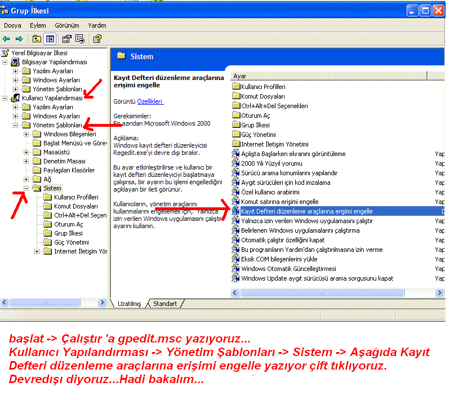
Task: Click the folder icon of Masaüstü in the tree
Action: (37, 152)
